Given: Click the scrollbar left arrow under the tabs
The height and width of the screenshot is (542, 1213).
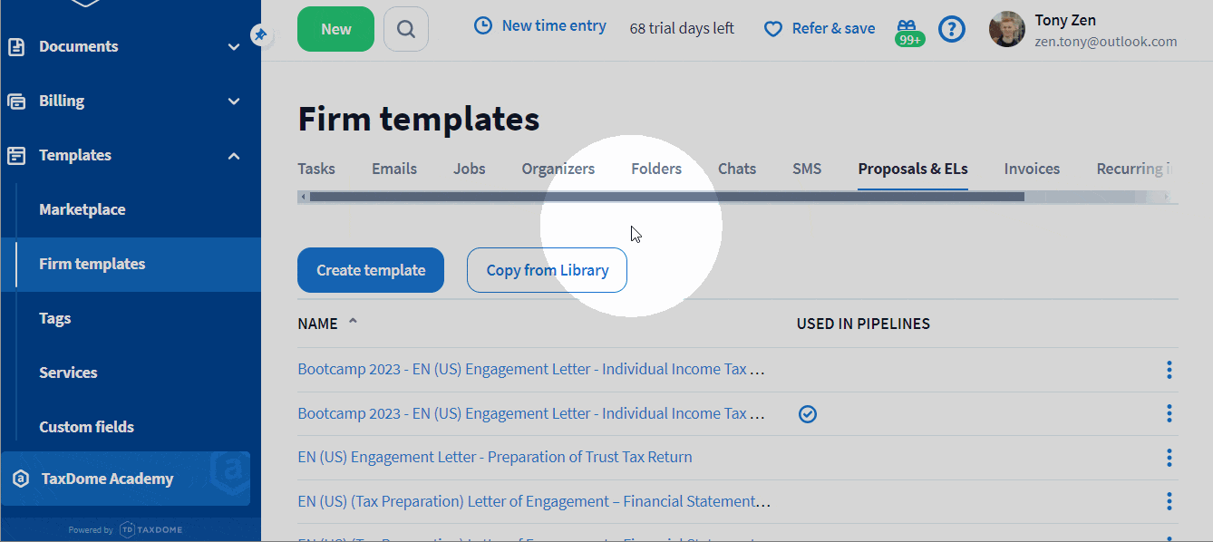Looking at the screenshot, I should tap(303, 197).
